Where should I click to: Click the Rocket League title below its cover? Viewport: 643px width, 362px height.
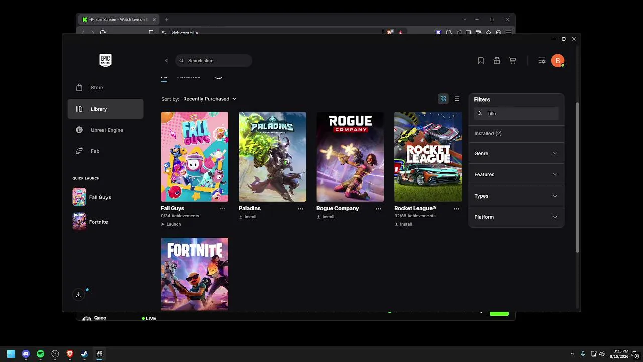pos(415,208)
